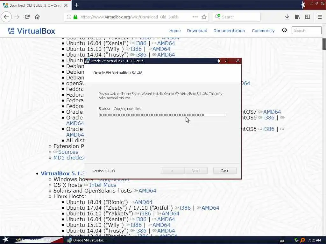Click the page vertical scrollbar thumb

point(324,44)
